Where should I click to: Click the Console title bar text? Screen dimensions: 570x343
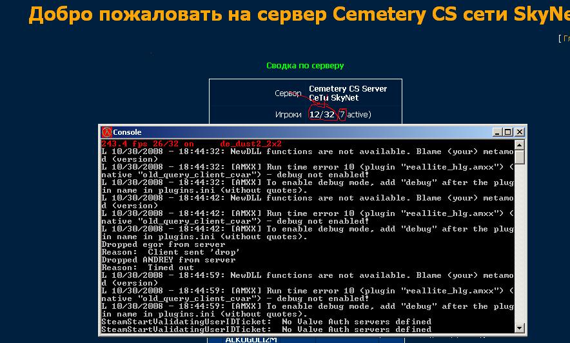[x=127, y=132]
